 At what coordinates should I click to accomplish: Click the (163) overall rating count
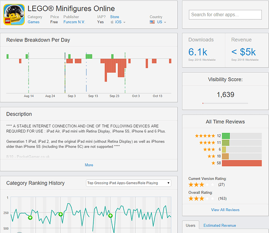[x=222, y=199]
